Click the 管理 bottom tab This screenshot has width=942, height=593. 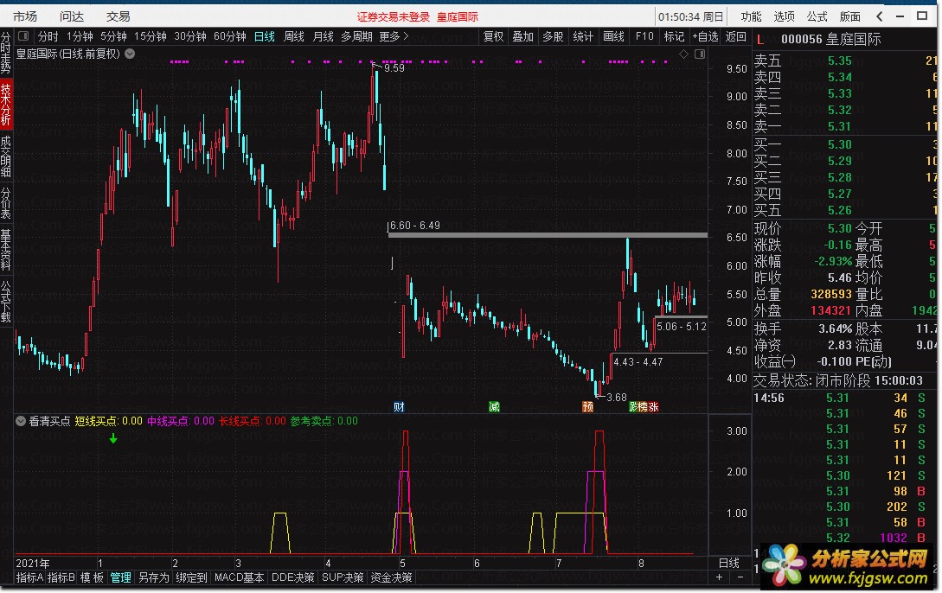click(x=120, y=577)
